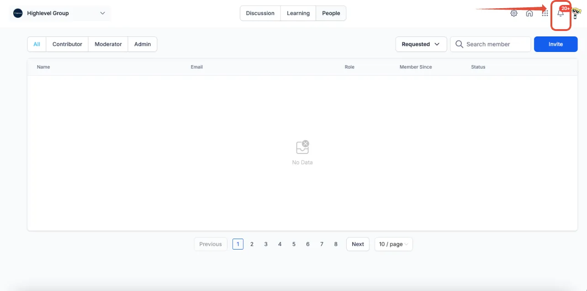Go to page 3
This screenshot has height=291, width=587.
click(266, 244)
